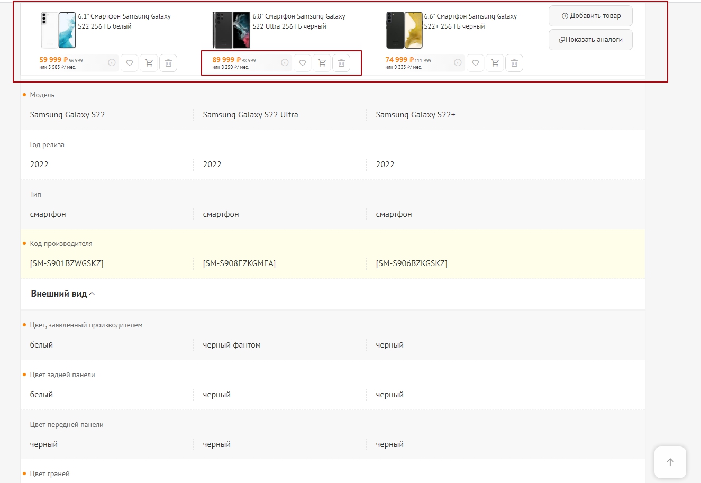Image resolution: width=701 pixels, height=483 pixels.
Task: Click the white Galaxy S22 product thumbnail
Action: (58, 30)
